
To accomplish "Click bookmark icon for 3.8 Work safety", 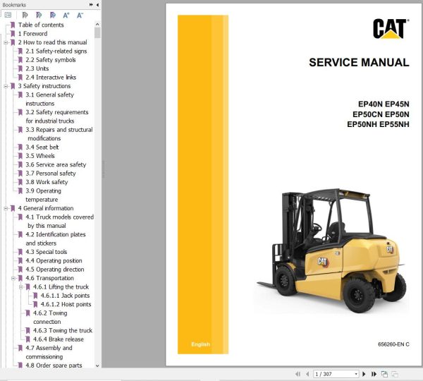I will [20, 182].
